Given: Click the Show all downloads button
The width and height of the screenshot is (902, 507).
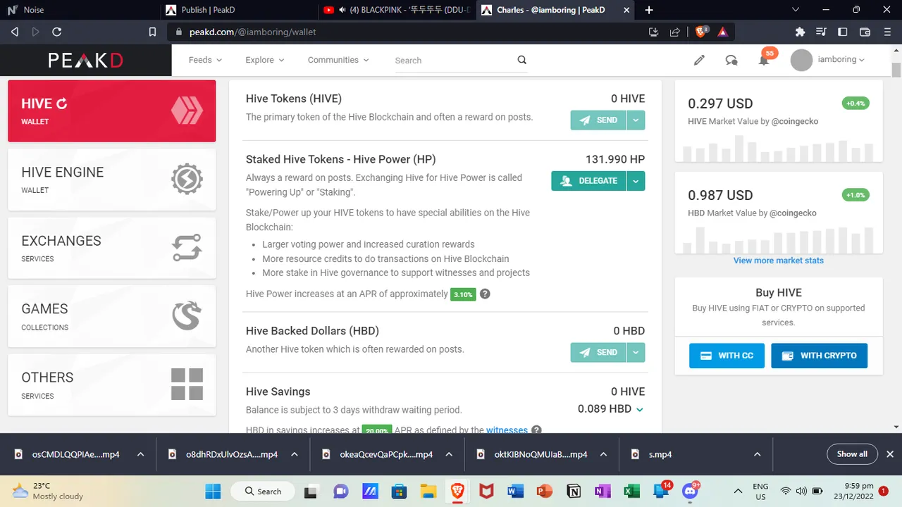Looking at the screenshot, I should (x=852, y=454).
